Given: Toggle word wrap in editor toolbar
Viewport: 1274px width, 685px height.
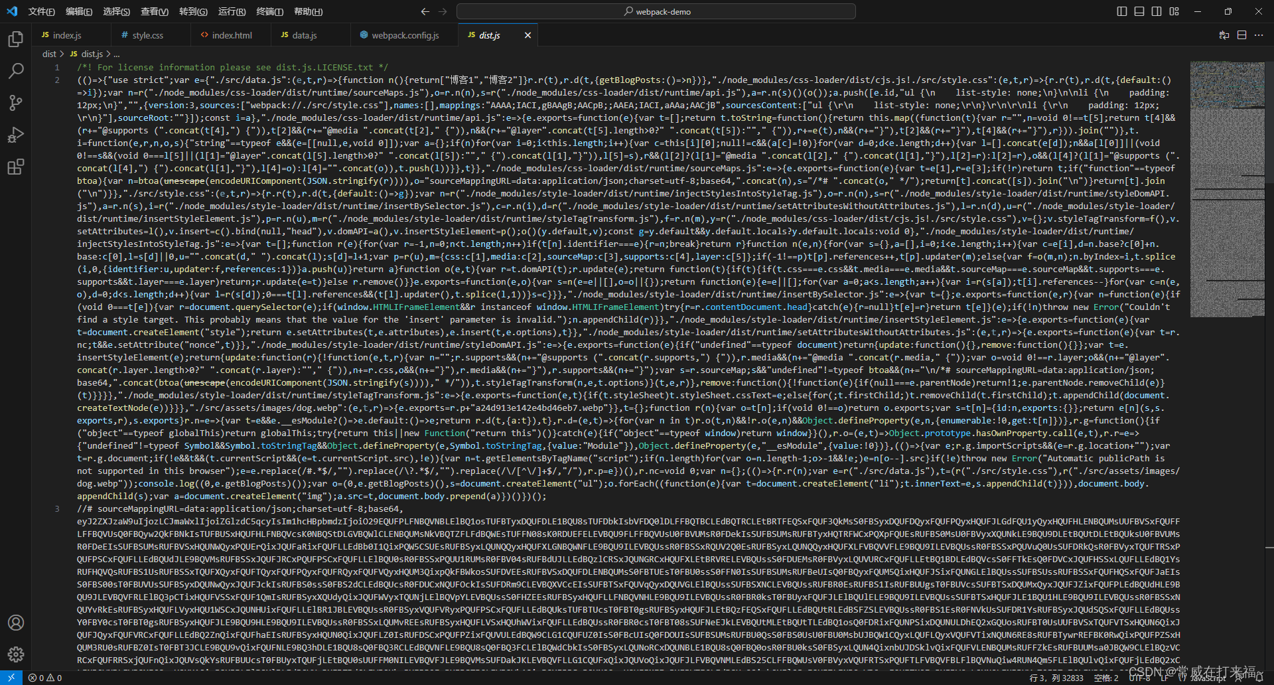Looking at the screenshot, I should point(1224,35).
